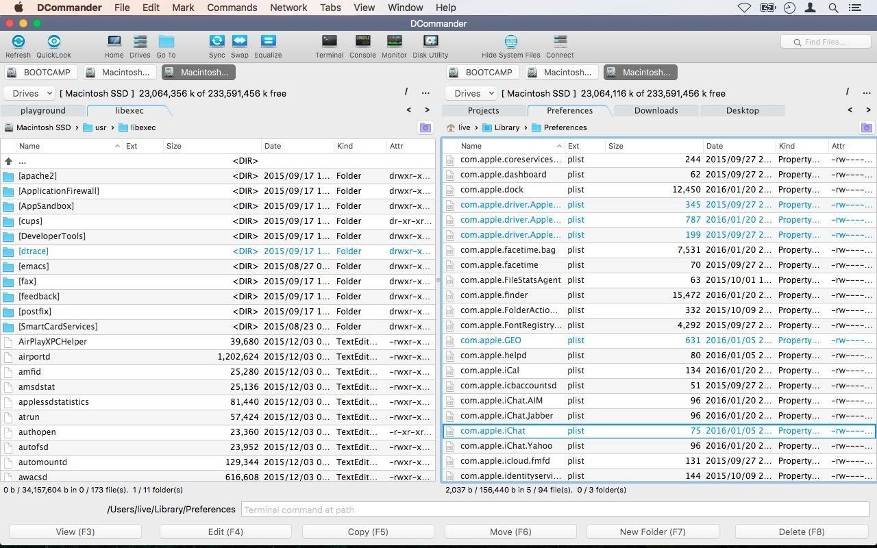Equalize the panels

click(x=268, y=46)
